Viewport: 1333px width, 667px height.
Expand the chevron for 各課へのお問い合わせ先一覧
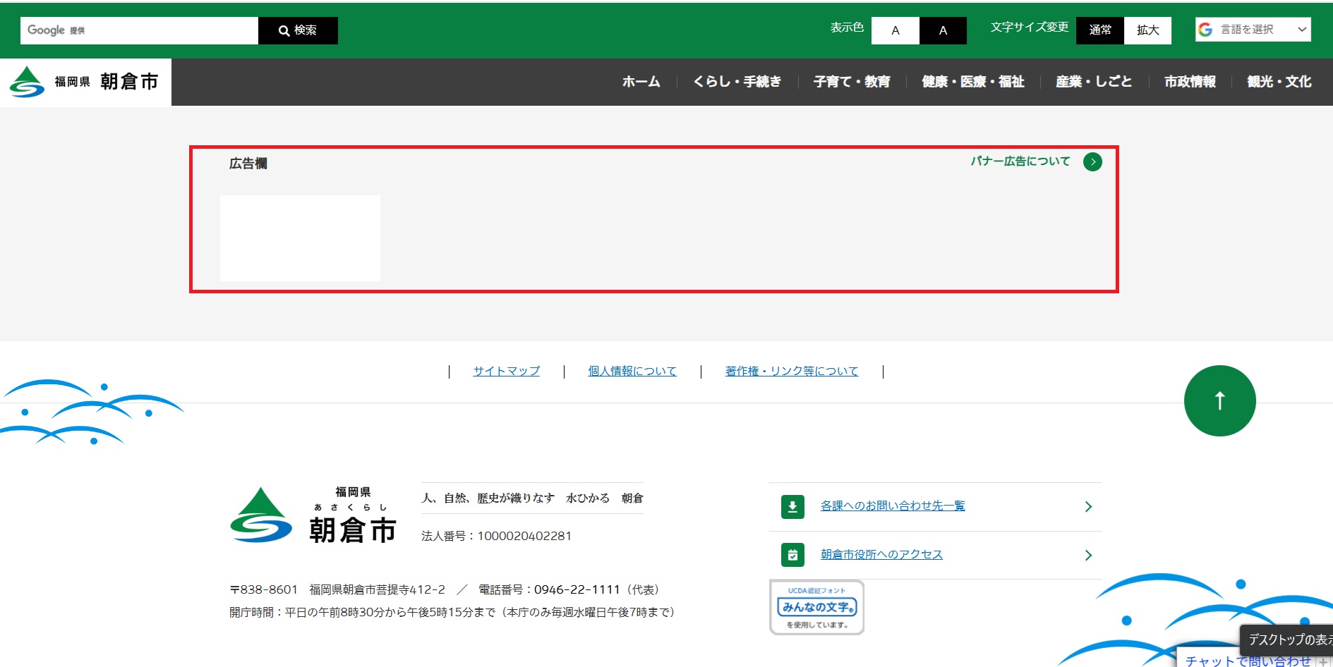pyautogui.click(x=1088, y=506)
